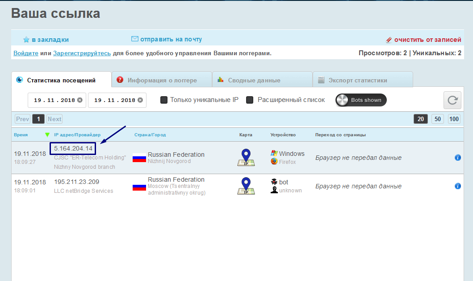Screen dimensions: 473x281
Task: Switch to Информация о логгере tab
Action: point(162,80)
